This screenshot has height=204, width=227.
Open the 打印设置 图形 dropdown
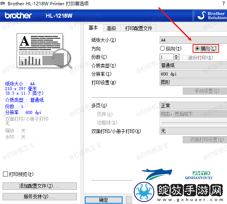(x=193, y=82)
